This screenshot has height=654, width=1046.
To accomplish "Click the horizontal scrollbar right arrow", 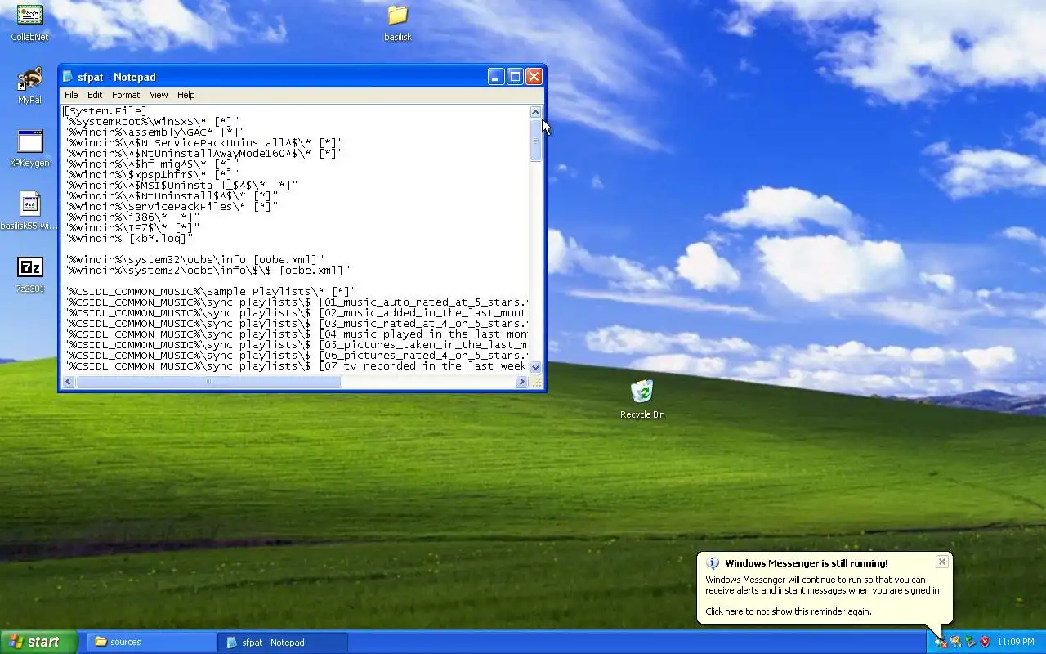I will click(x=521, y=382).
